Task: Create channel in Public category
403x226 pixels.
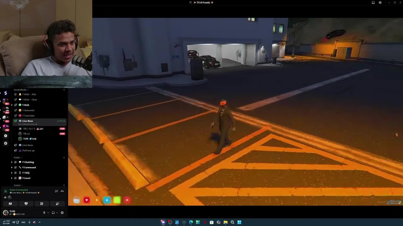Action: point(64,158)
